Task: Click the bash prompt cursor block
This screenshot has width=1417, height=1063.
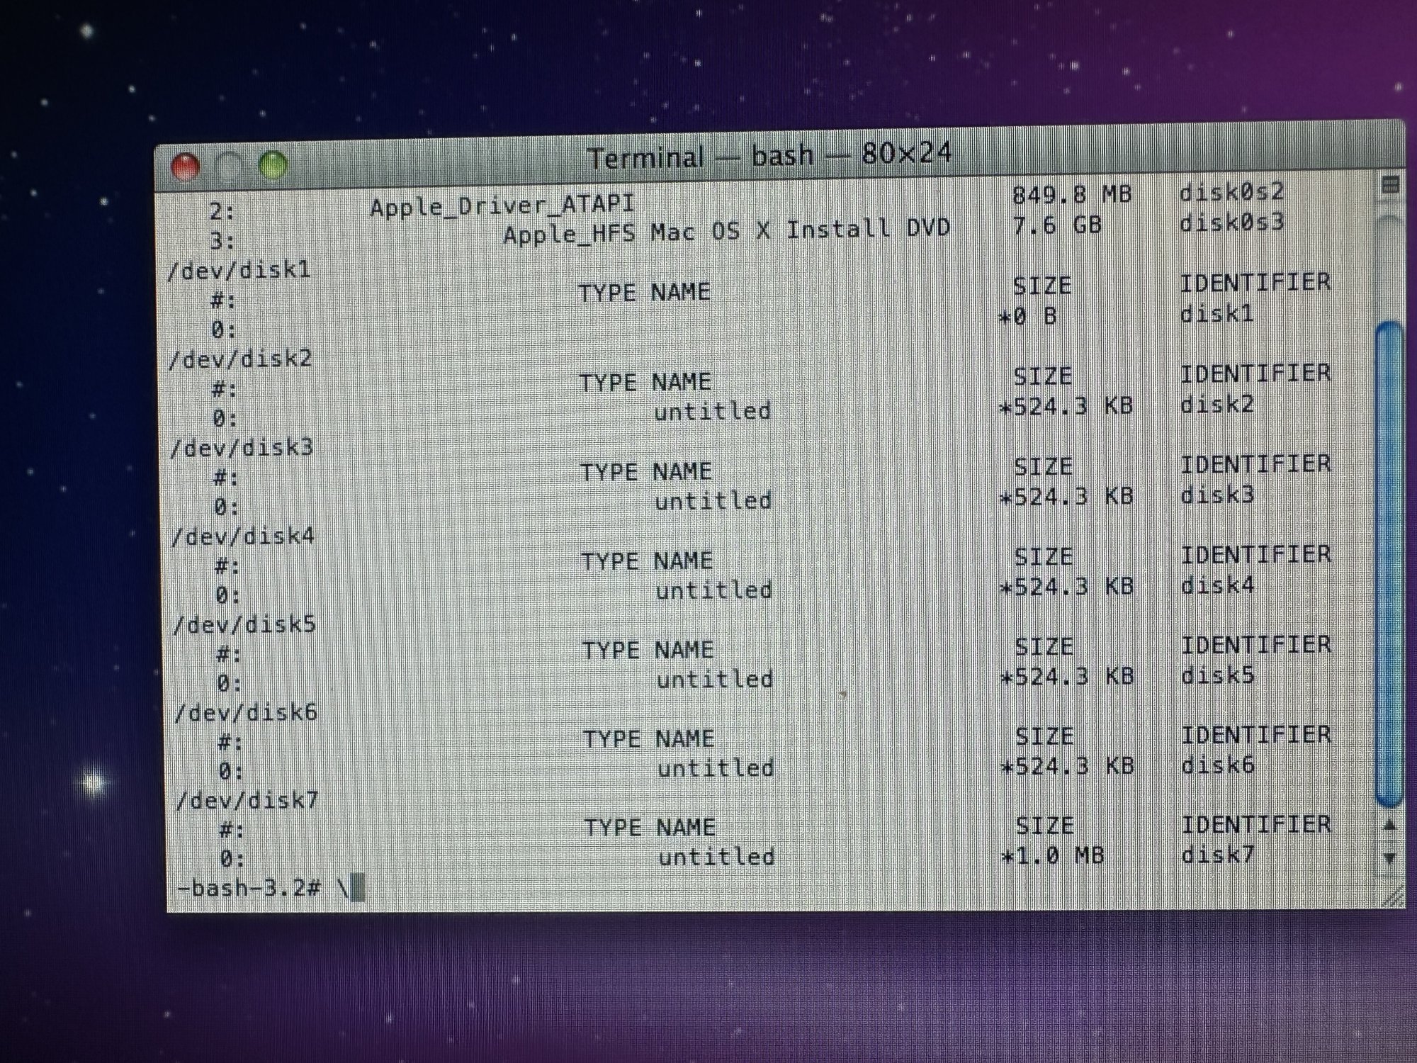Action: (x=359, y=888)
